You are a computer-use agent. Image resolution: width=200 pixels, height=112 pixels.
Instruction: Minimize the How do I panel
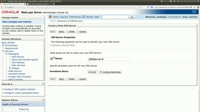click(x=43, y=84)
